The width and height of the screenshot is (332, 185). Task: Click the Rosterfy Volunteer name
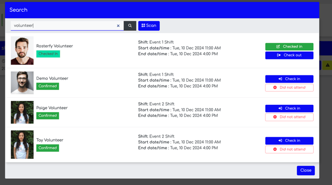55,46
